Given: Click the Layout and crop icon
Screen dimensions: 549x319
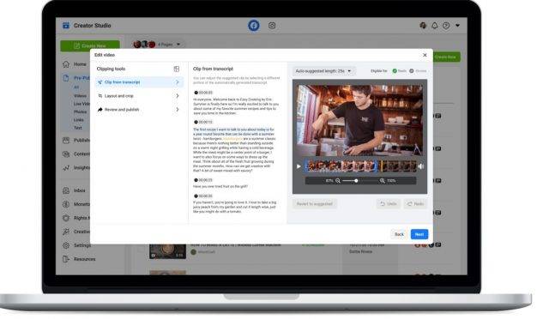Looking at the screenshot, I should coord(100,96).
